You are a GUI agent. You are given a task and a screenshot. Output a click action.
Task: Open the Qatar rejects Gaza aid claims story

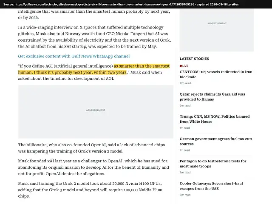coord(212,96)
